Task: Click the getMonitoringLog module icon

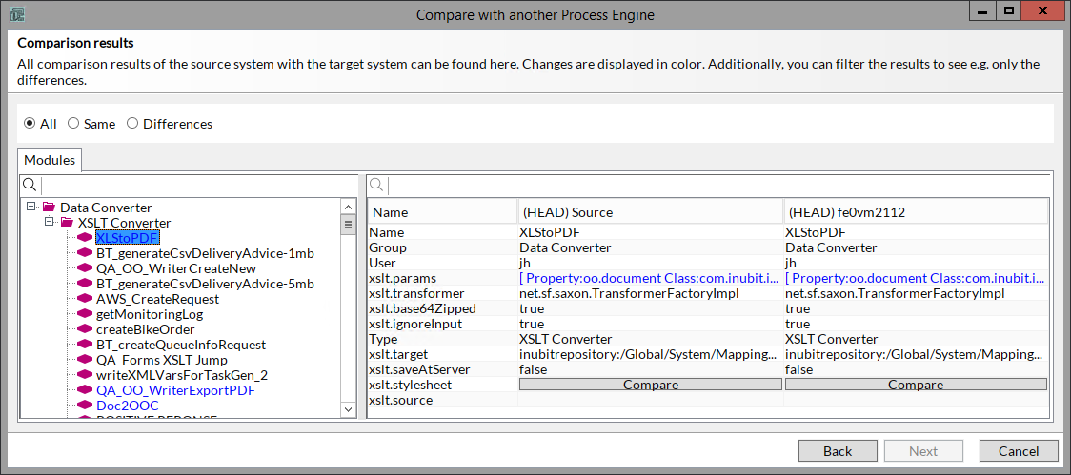Action: [85, 314]
